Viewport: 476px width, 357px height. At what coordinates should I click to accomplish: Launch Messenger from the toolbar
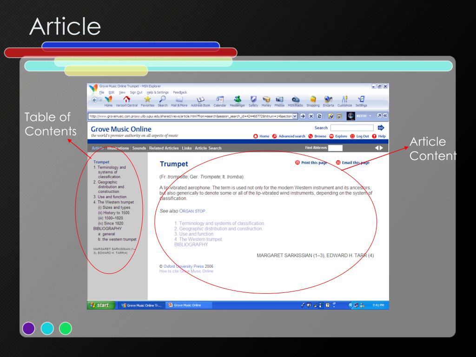(238, 101)
